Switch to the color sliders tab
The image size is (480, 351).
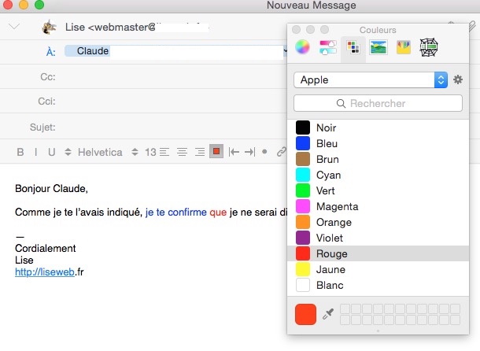(327, 48)
